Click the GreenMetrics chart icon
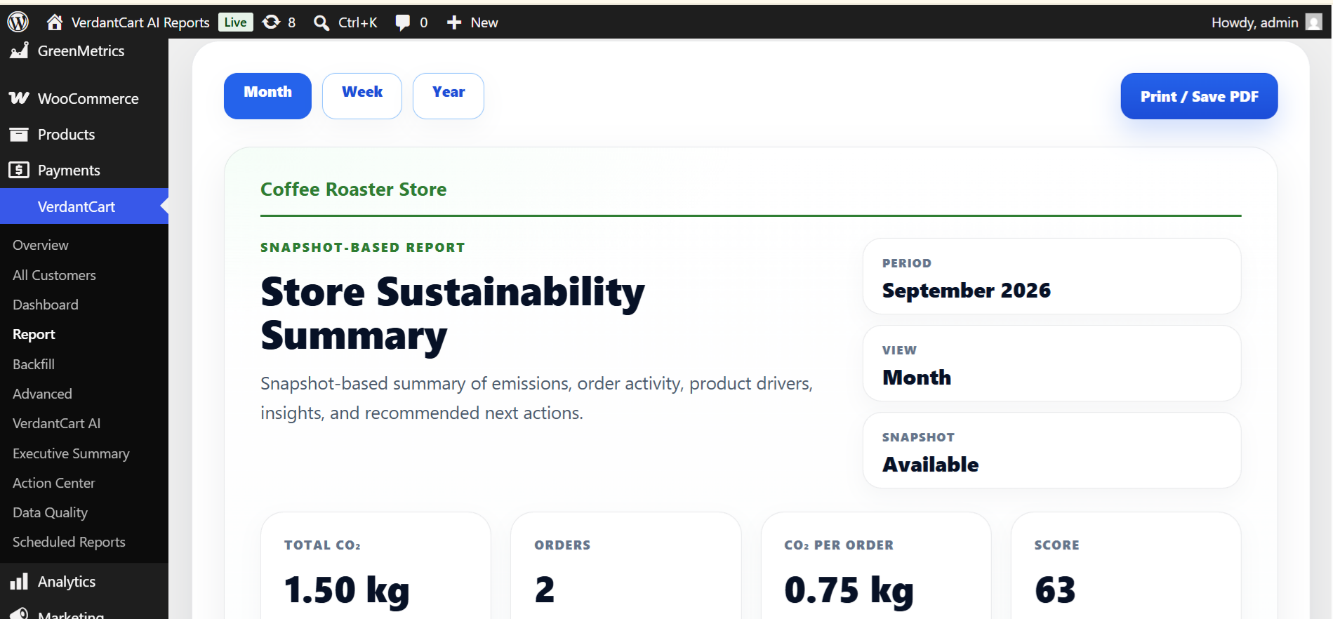This screenshot has width=1333, height=619. pyautogui.click(x=19, y=51)
